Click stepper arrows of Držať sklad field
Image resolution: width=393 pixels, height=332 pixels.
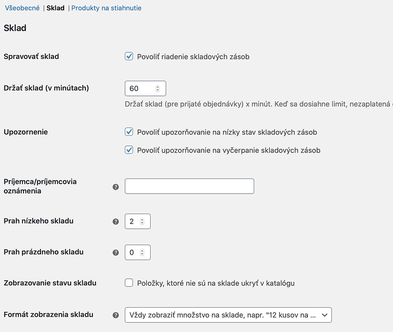[x=158, y=88]
